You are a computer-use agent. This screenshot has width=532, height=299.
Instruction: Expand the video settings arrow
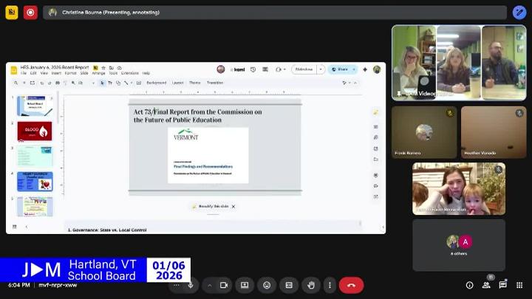(208, 285)
